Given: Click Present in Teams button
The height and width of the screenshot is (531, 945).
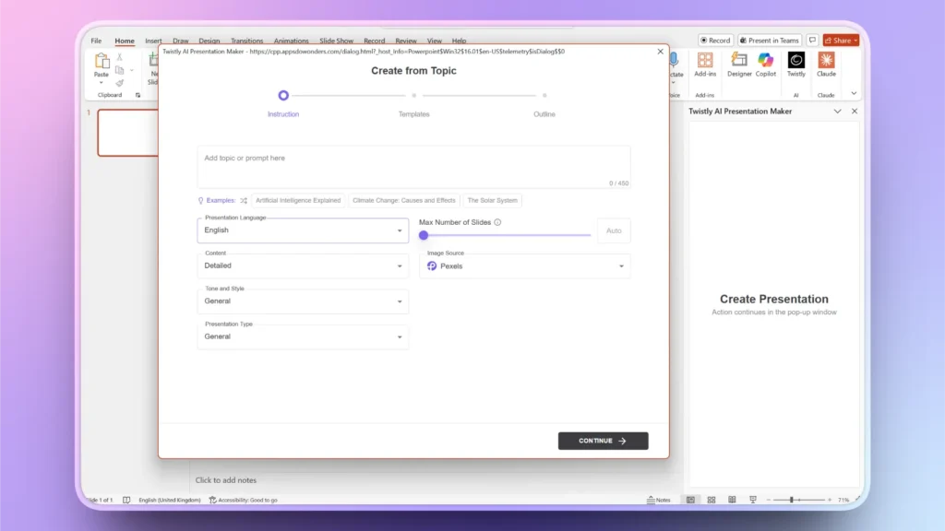Looking at the screenshot, I should [770, 41].
